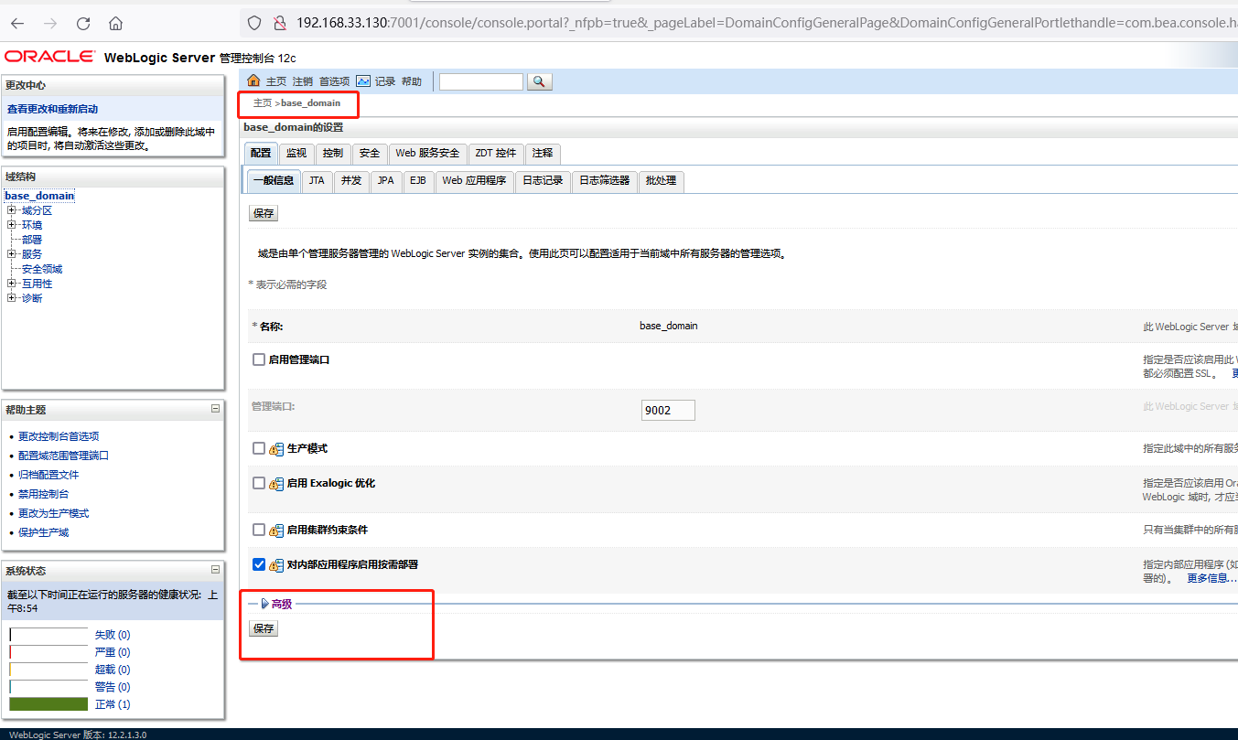Image resolution: width=1238 pixels, height=740 pixels.
Task: Select the EJB sub-tab
Action: [x=418, y=181]
